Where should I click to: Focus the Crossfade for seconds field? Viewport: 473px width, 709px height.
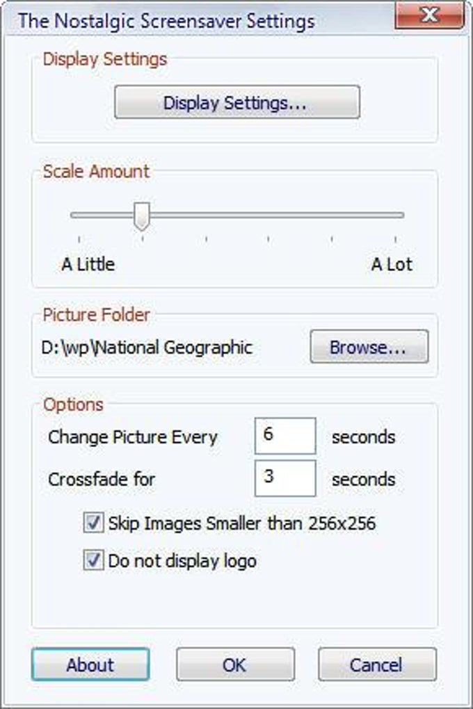point(285,478)
